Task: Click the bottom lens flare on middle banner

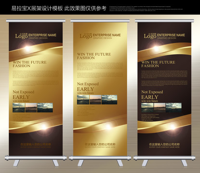Action: (x=108, y=127)
